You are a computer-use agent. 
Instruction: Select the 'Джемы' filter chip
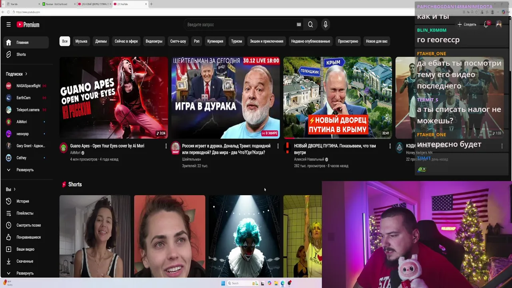pyautogui.click(x=101, y=41)
